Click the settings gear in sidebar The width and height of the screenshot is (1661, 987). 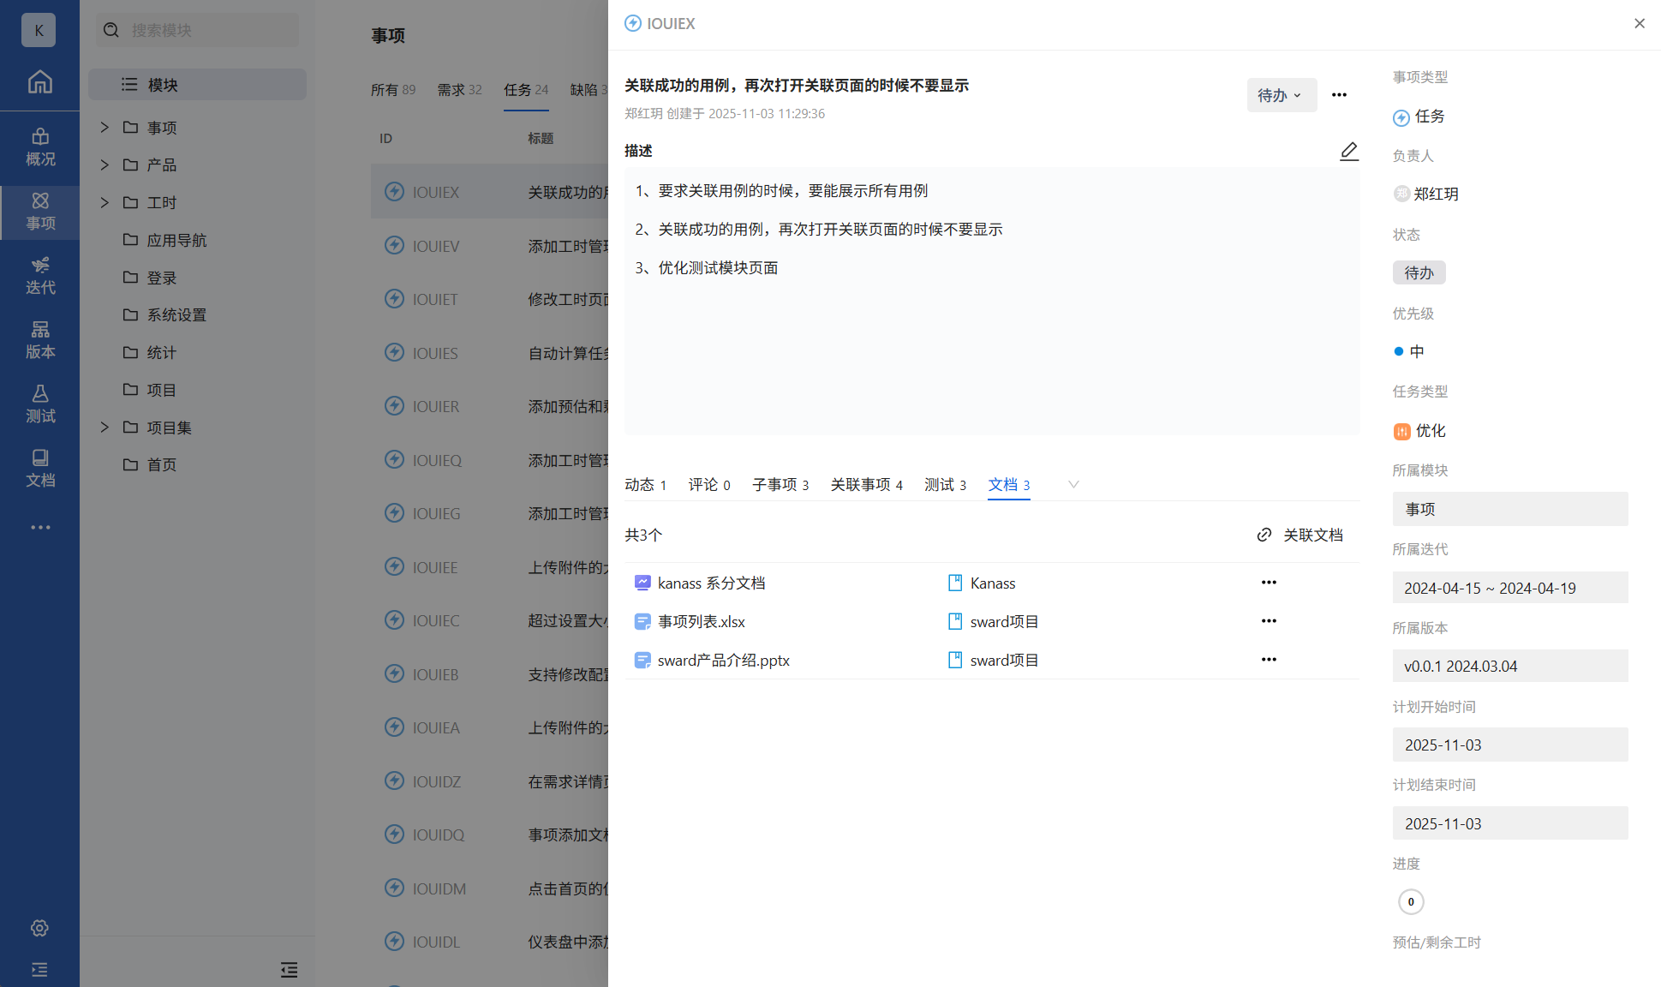(39, 928)
